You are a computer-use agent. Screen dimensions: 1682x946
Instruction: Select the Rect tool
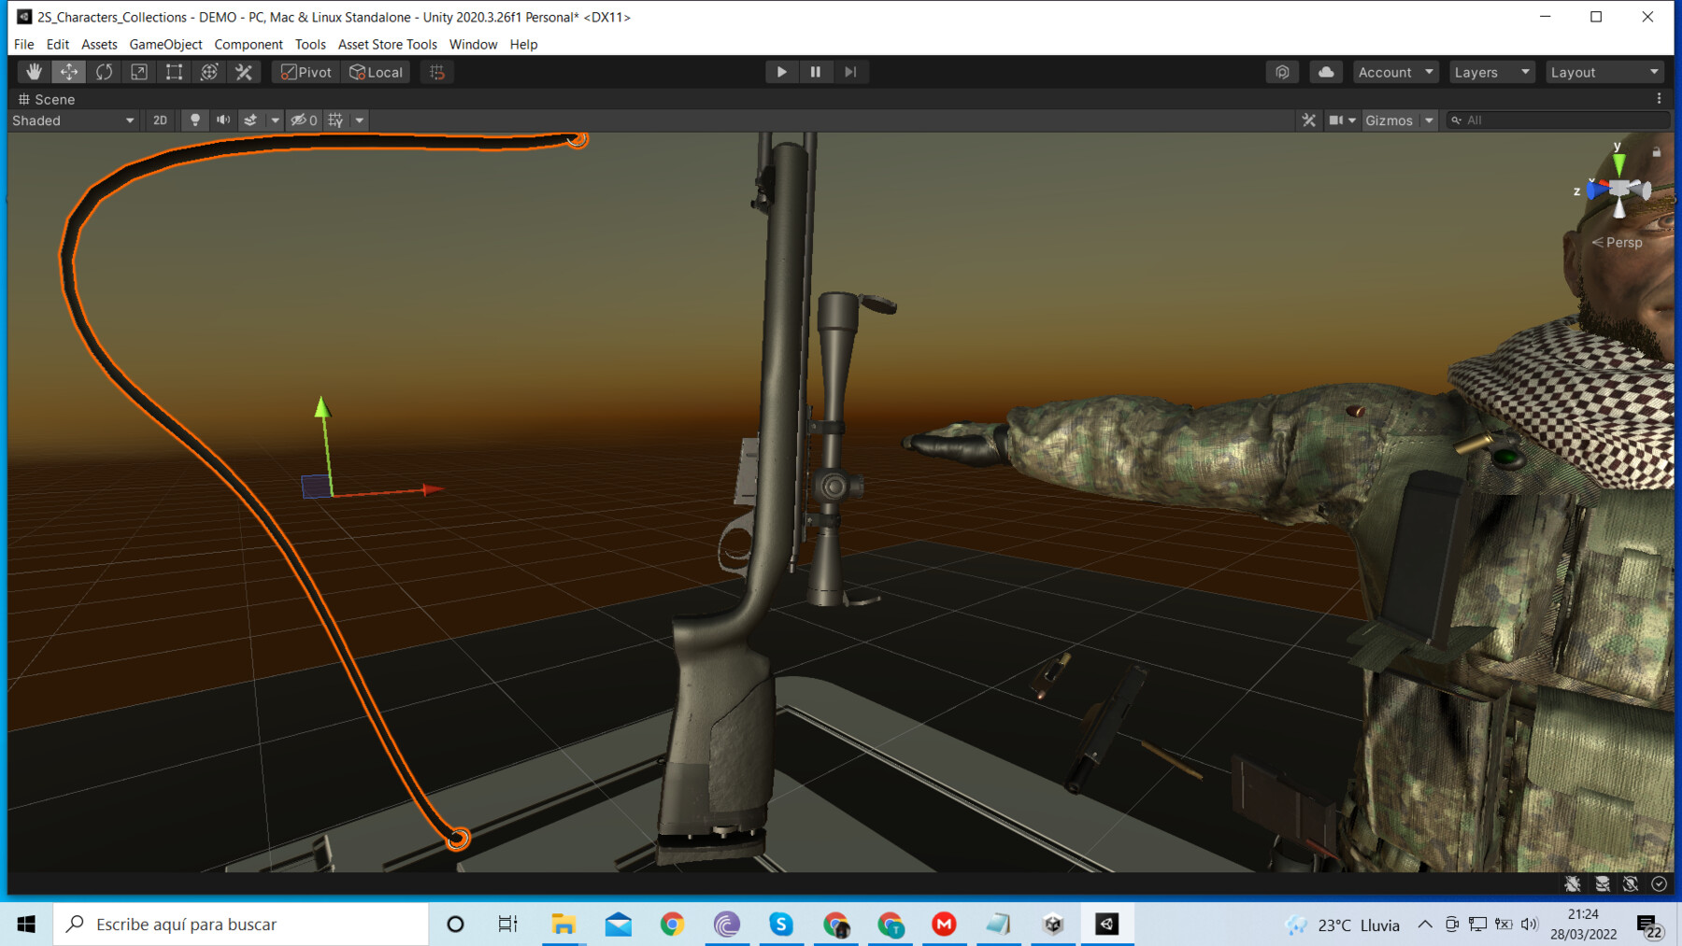click(174, 72)
